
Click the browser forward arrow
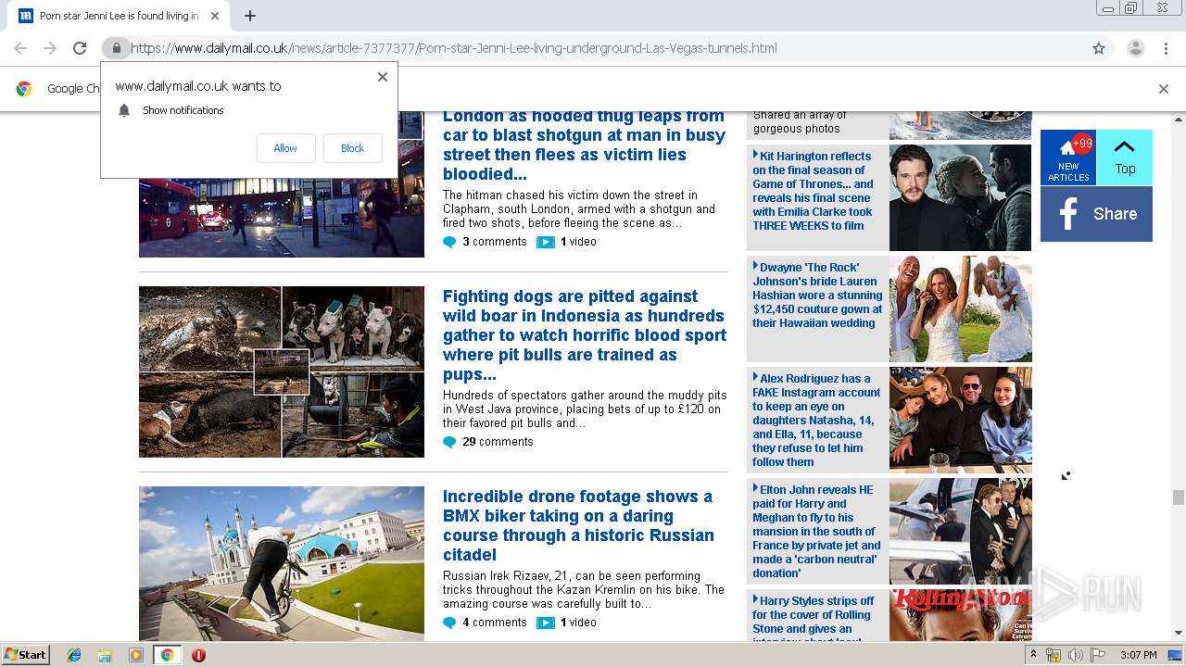pos(50,48)
